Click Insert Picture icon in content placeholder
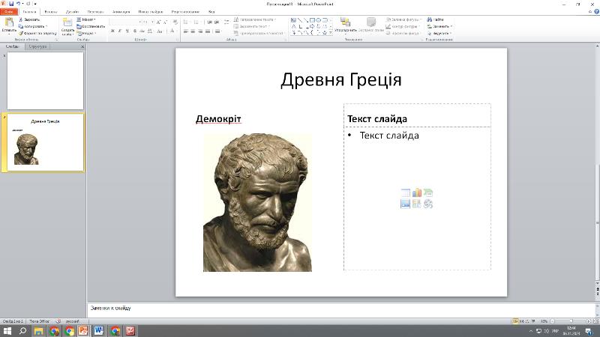Viewport: 600px width, 337px height. point(405,204)
